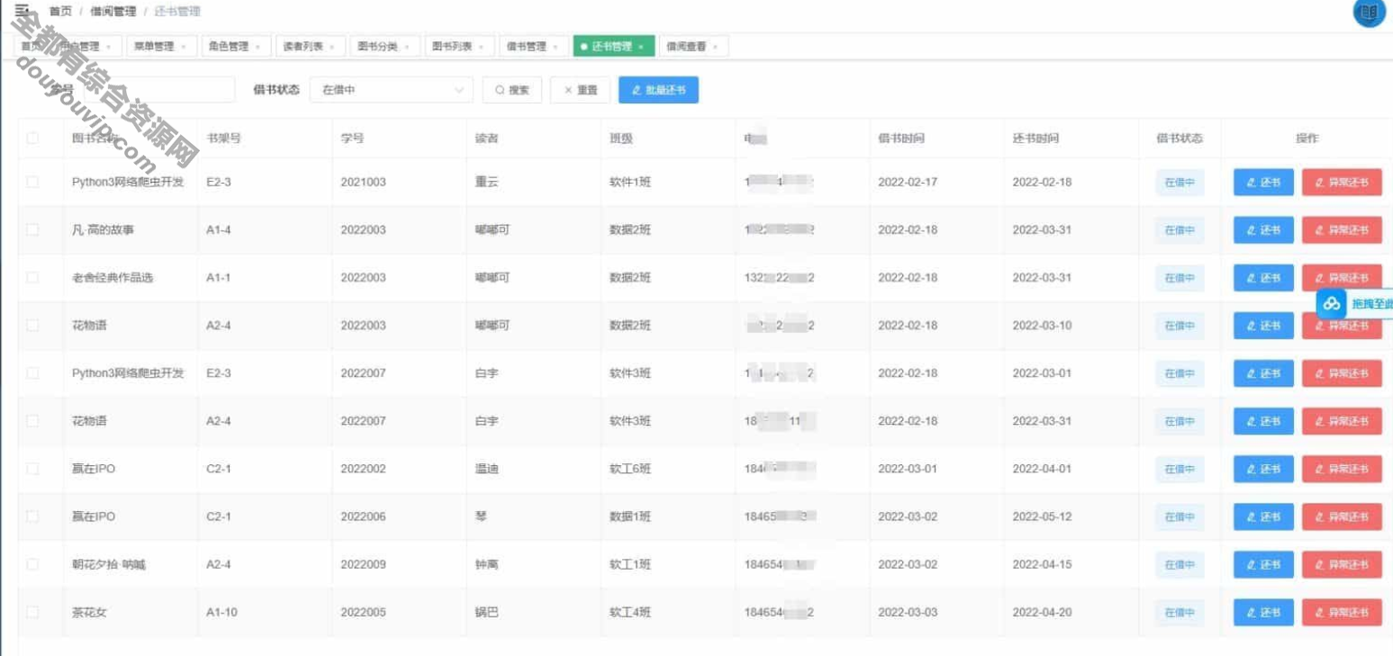Click 还书 for 花物语 reader 嘟嘟可
This screenshot has width=1393, height=656.
click(x=1263, y=325)
